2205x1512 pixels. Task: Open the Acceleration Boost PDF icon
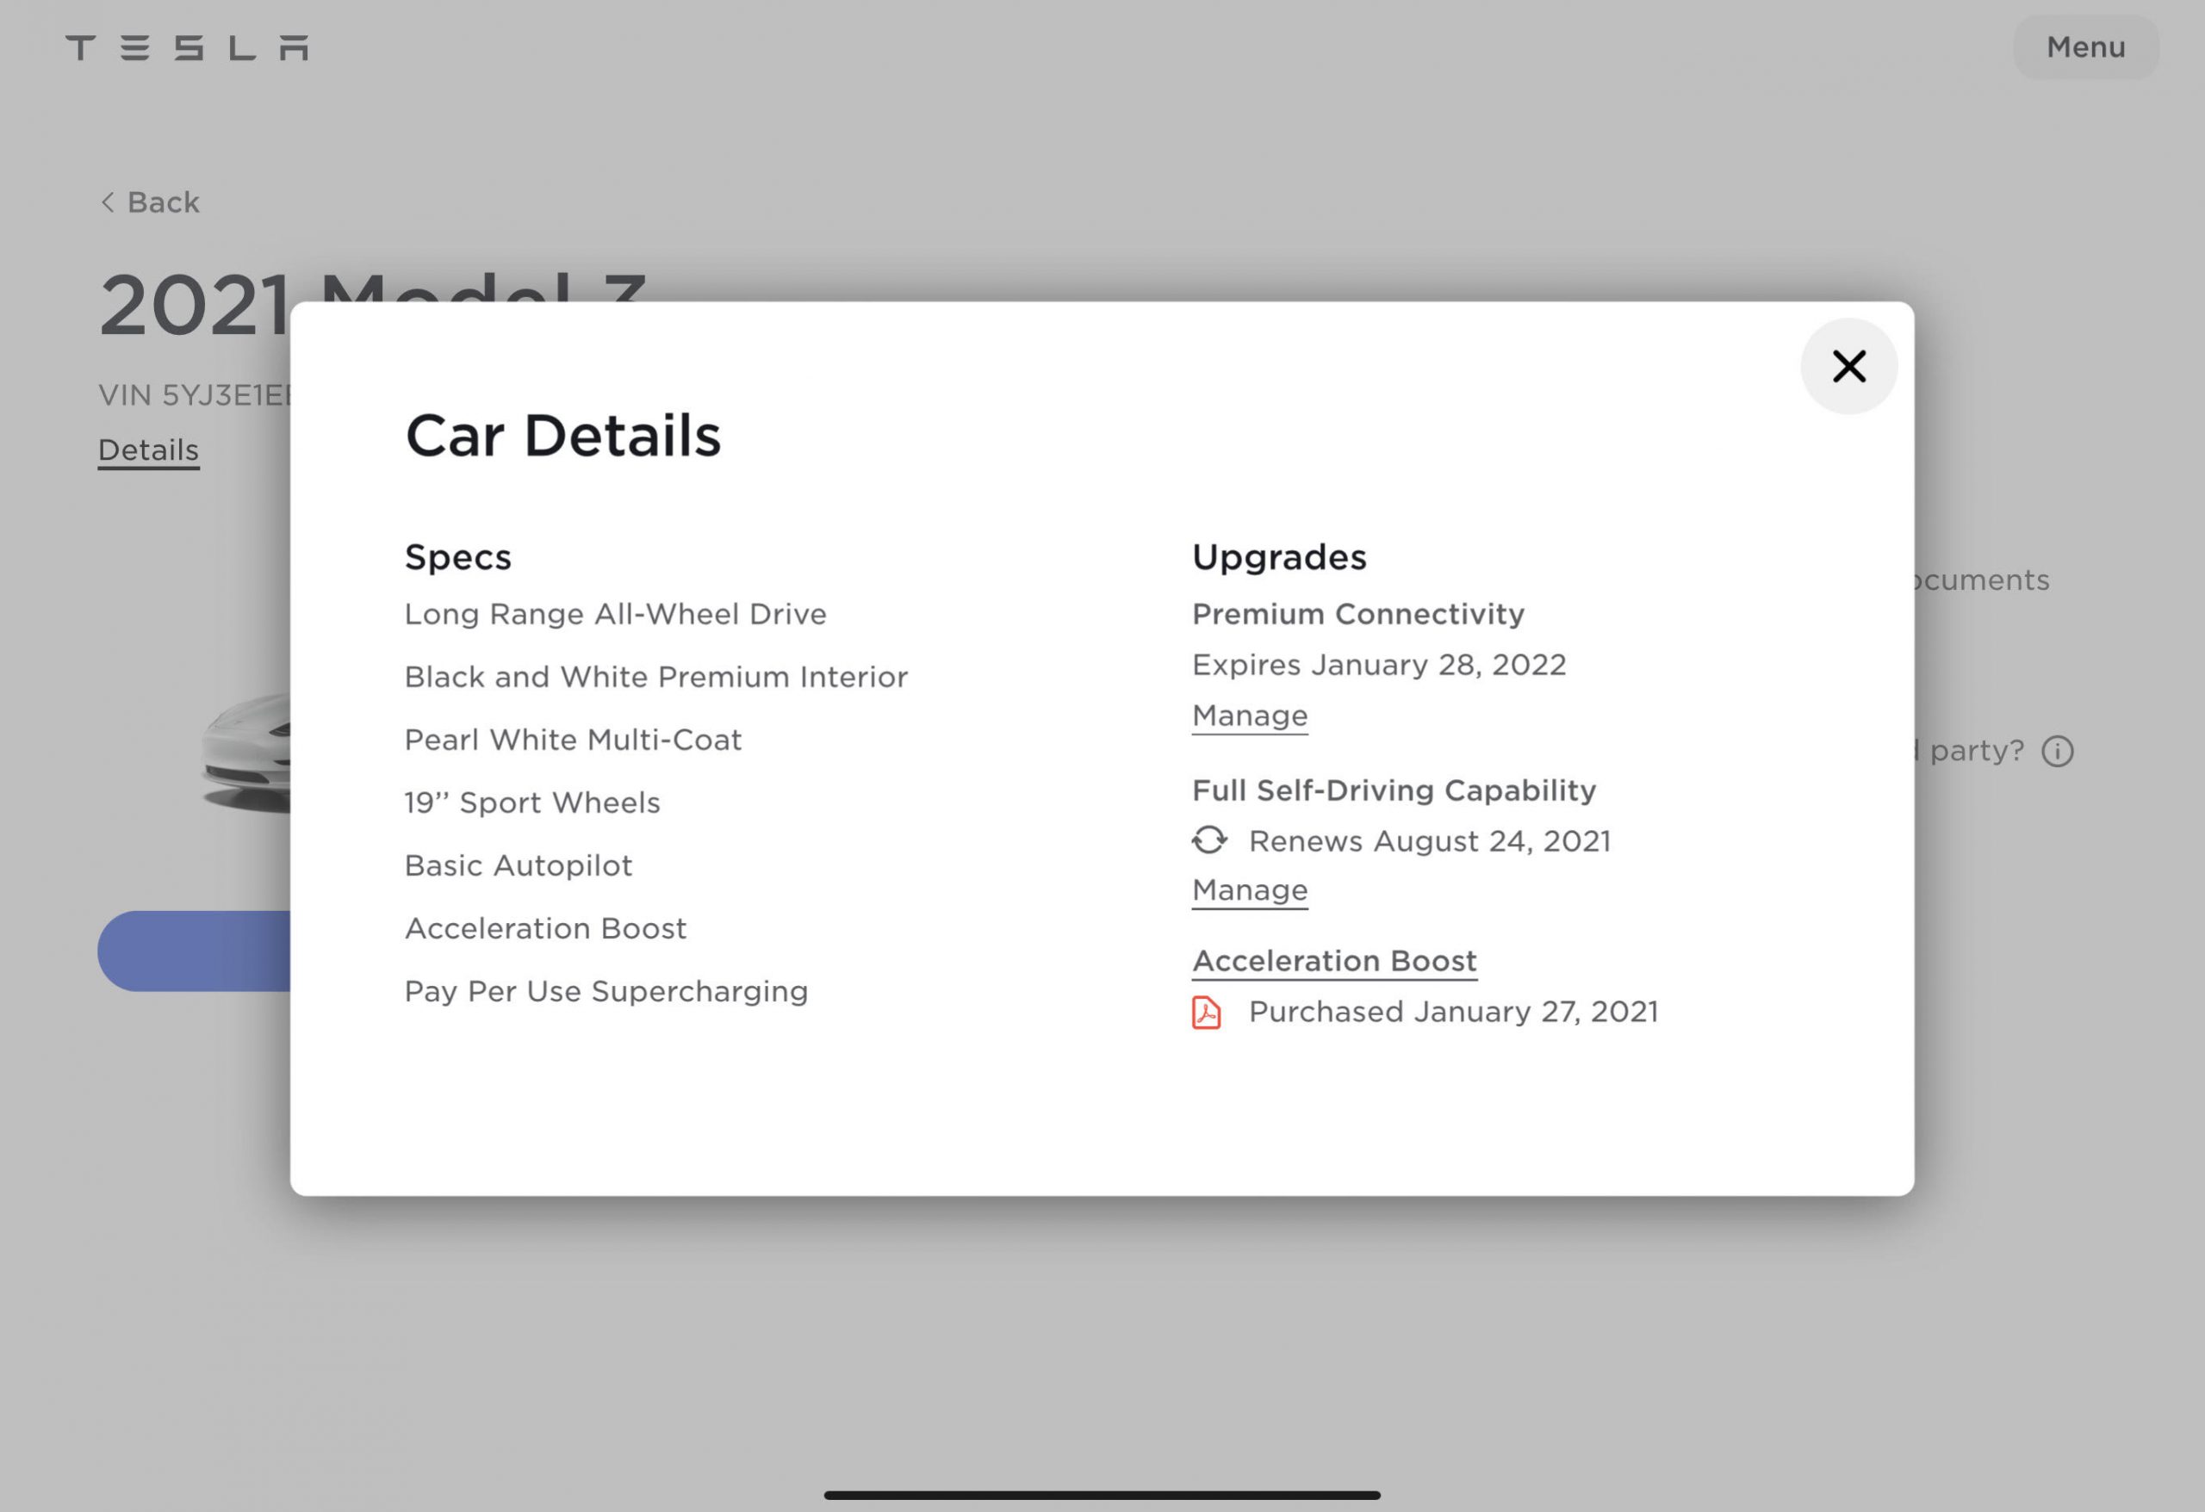(1205, 1012)
